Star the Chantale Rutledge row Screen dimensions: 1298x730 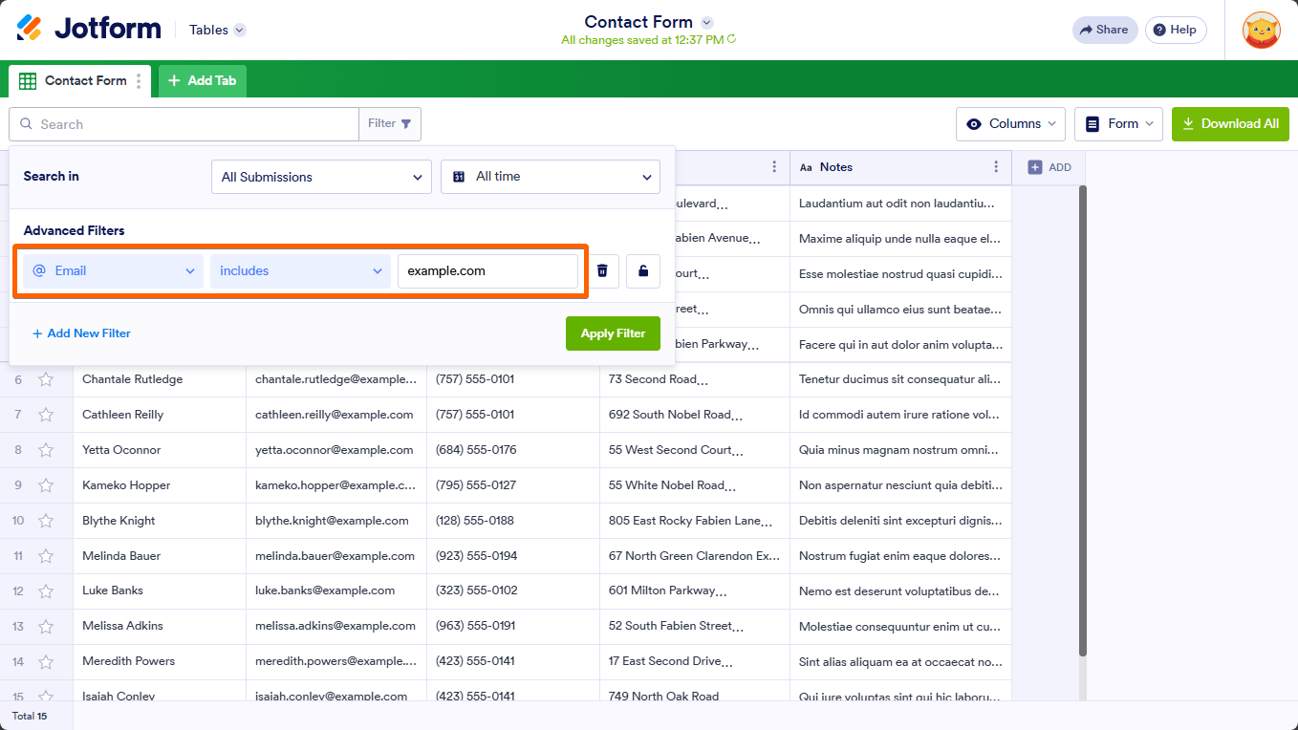point(46,379)
